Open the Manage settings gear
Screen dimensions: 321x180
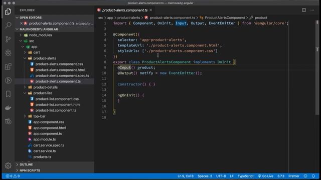coord(8,165)
